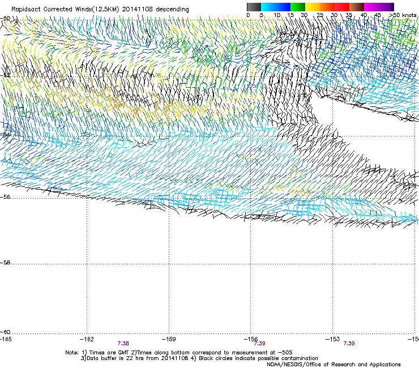
Task: Click the yellow 20-25 knots legend swatch
Action: (313, 7)
